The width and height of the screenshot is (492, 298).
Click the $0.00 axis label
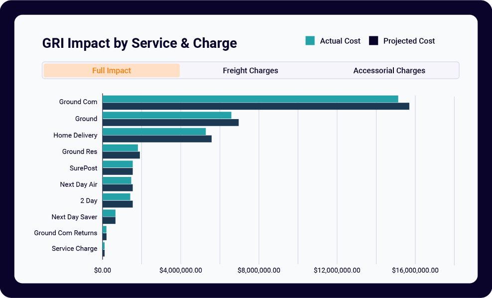(x=103, y=270)
